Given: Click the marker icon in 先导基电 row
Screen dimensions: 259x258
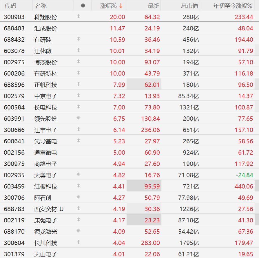Looking at the screenshot, I should click(x=79, y=141).
